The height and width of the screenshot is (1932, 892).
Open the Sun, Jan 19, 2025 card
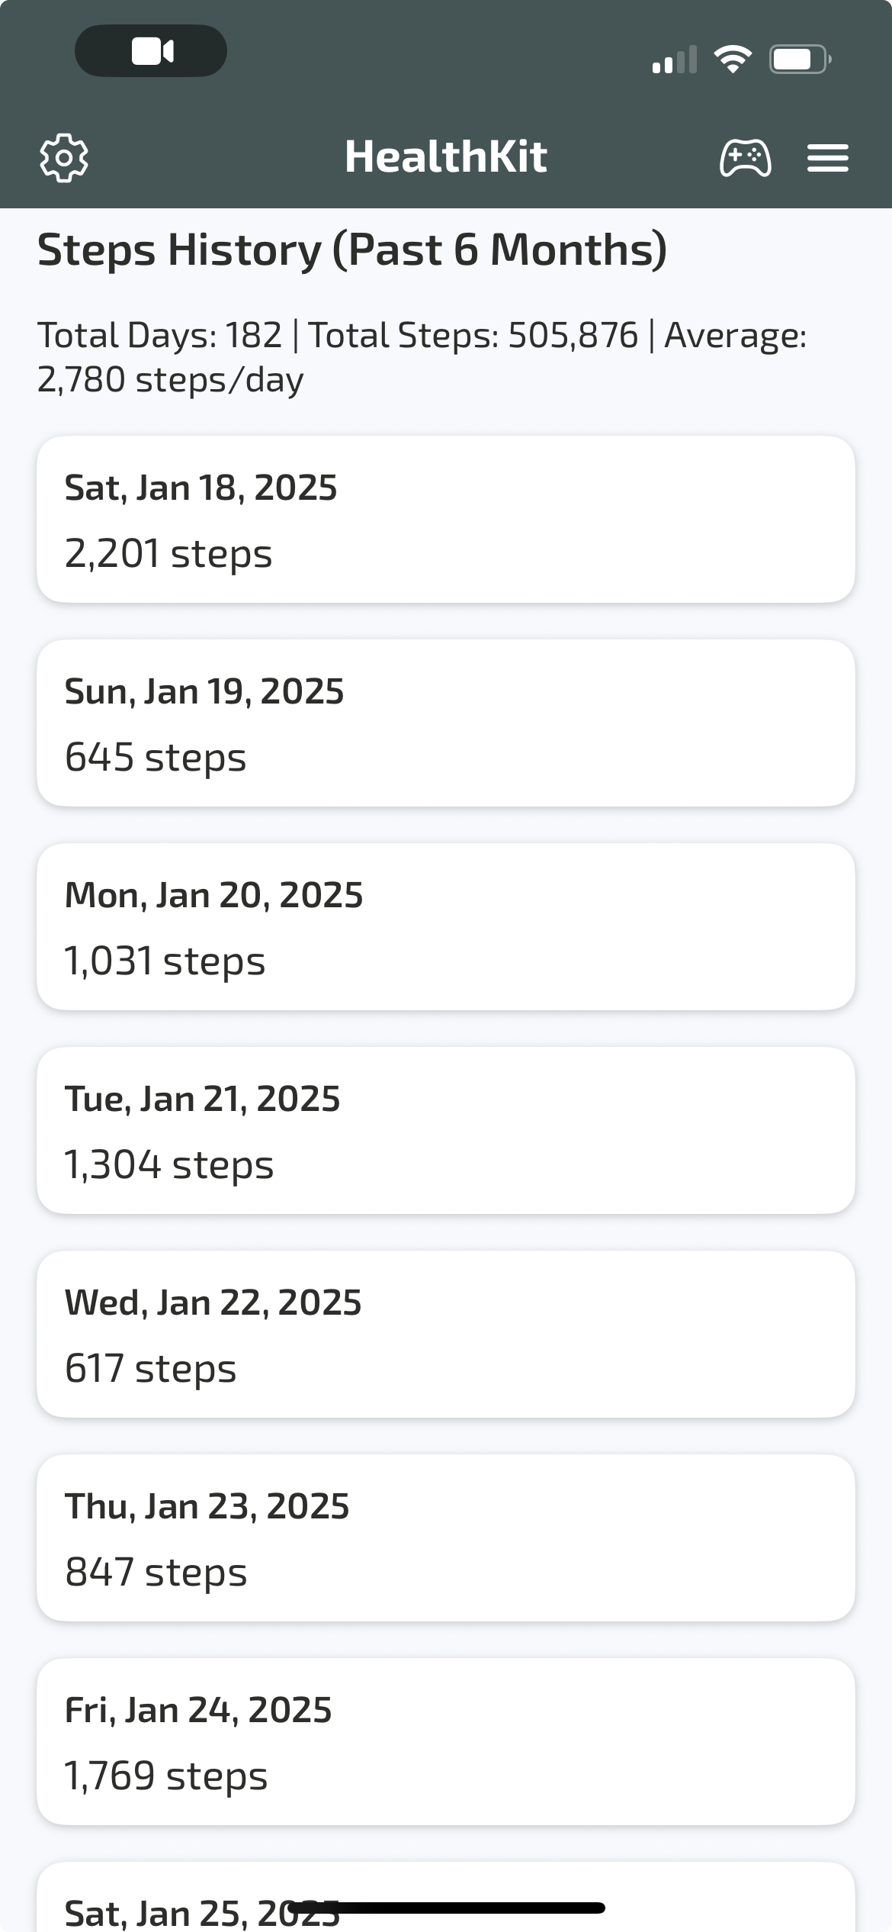coord(446,723)
